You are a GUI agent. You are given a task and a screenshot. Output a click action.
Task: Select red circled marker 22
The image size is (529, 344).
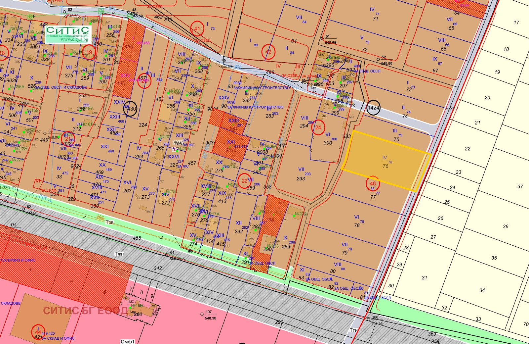point(245,181)
